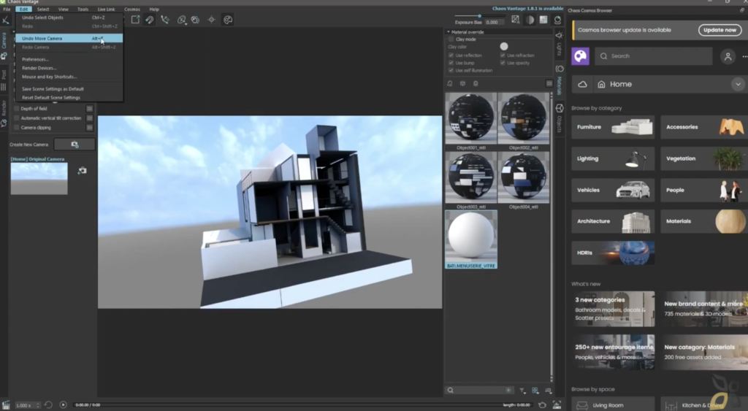
Task: Toggle the Use bump checkbox
Action: pos(451,63)
